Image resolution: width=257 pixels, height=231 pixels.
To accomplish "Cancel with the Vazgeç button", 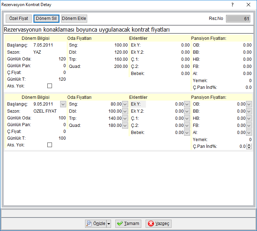I will tap(158, 224).
